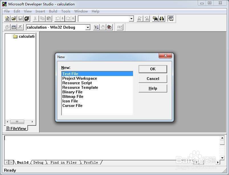Select Resource Script in the New list
Viewport: 229px width, 175px height.
click(x=97, y=83)
